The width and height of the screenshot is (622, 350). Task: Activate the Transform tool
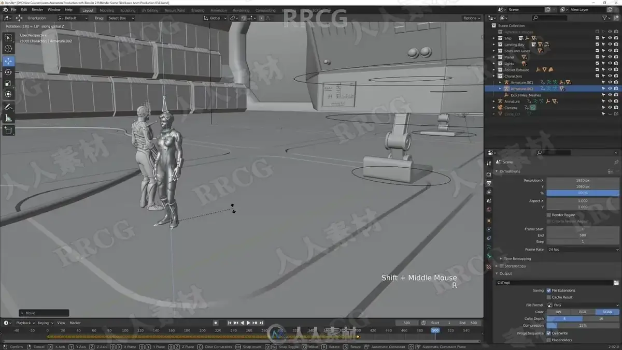click(8, 94)
